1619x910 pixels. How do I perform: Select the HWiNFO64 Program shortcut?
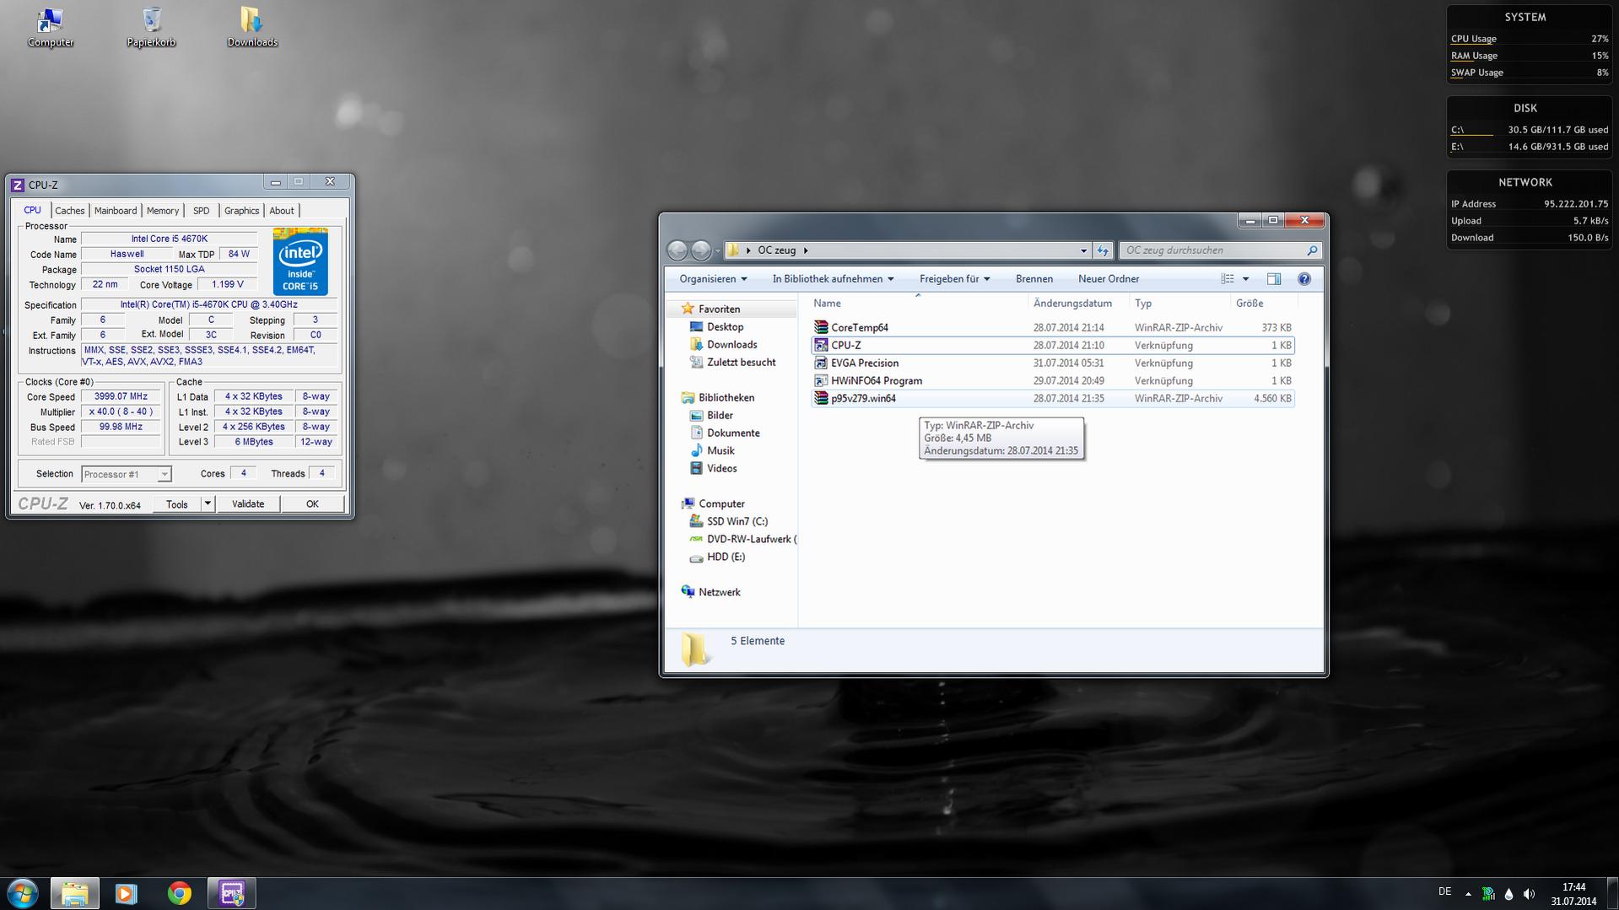point(1052,380)
